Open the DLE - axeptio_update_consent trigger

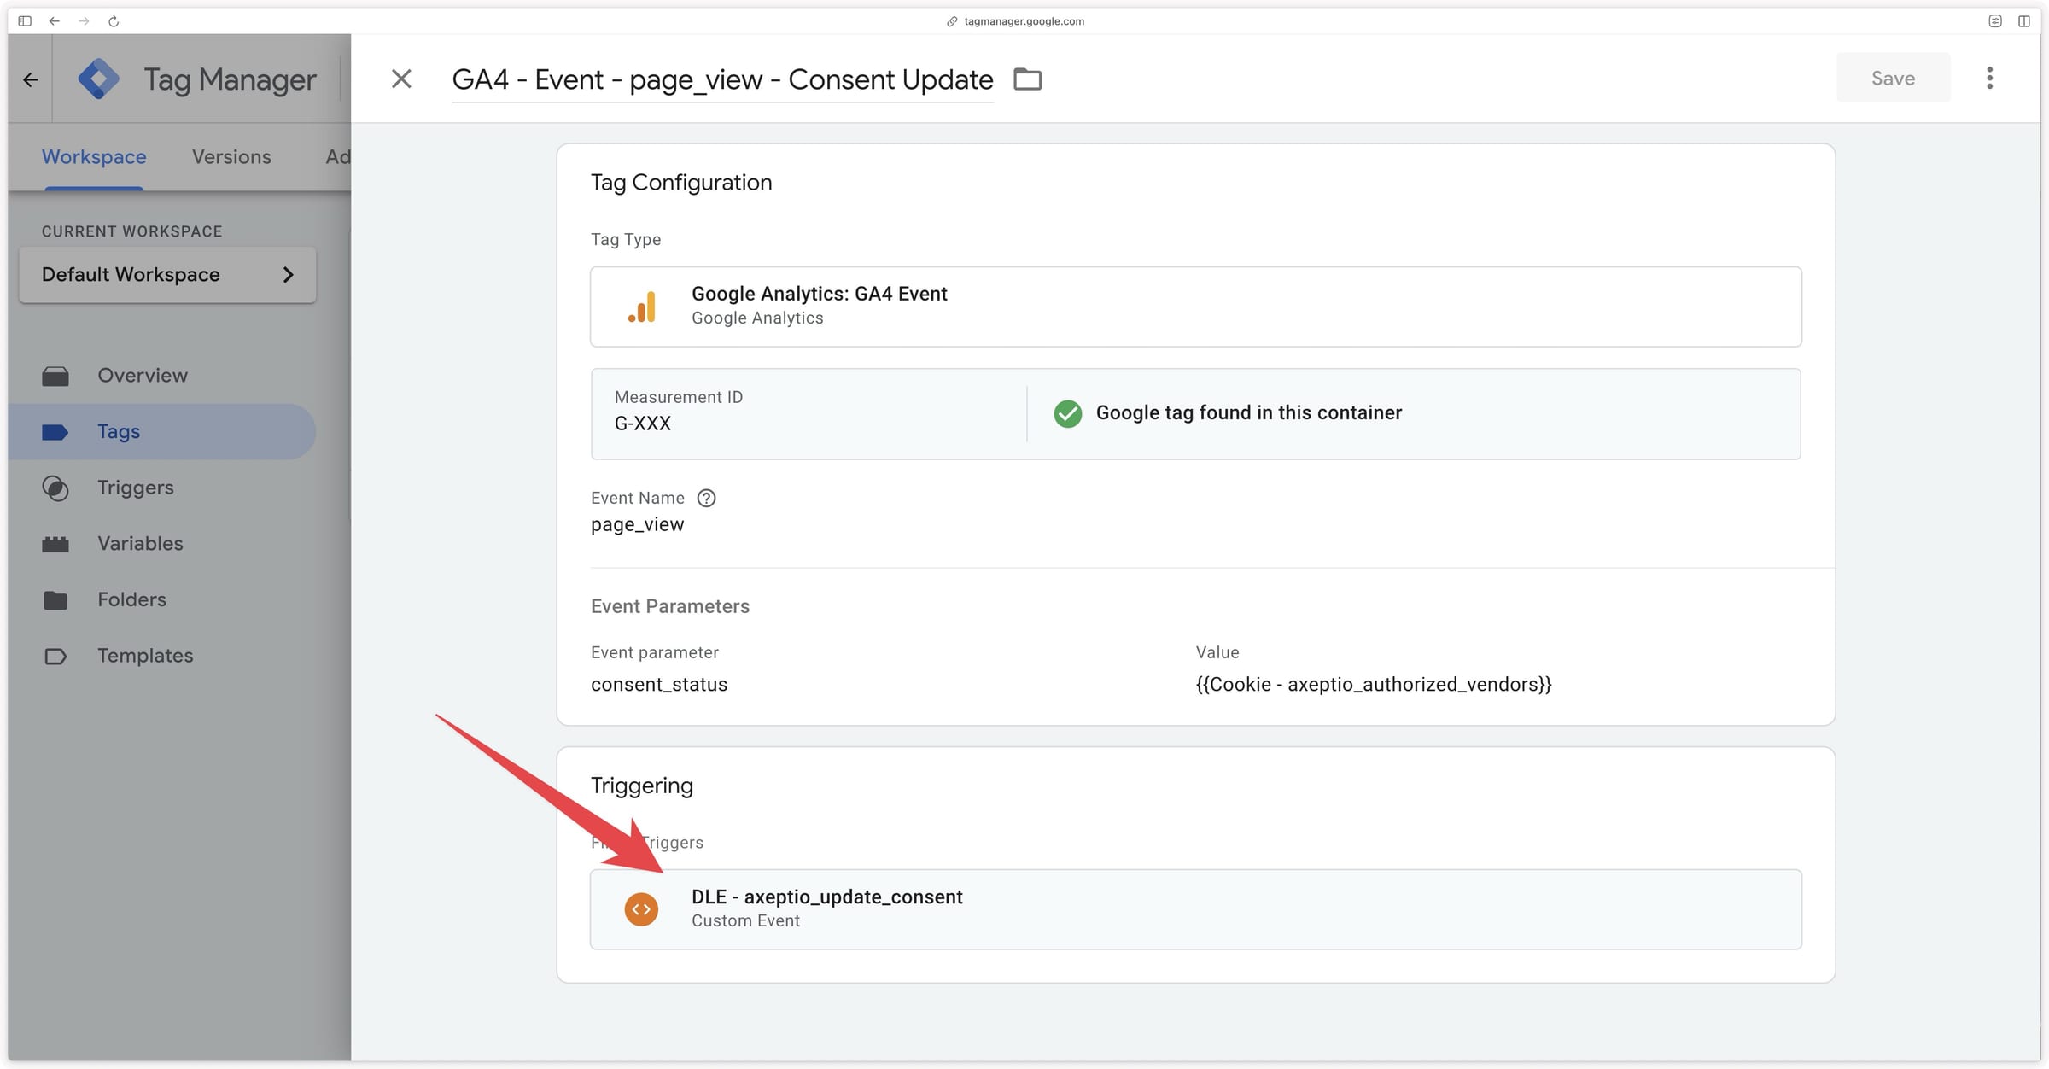tap(1195, 909)
